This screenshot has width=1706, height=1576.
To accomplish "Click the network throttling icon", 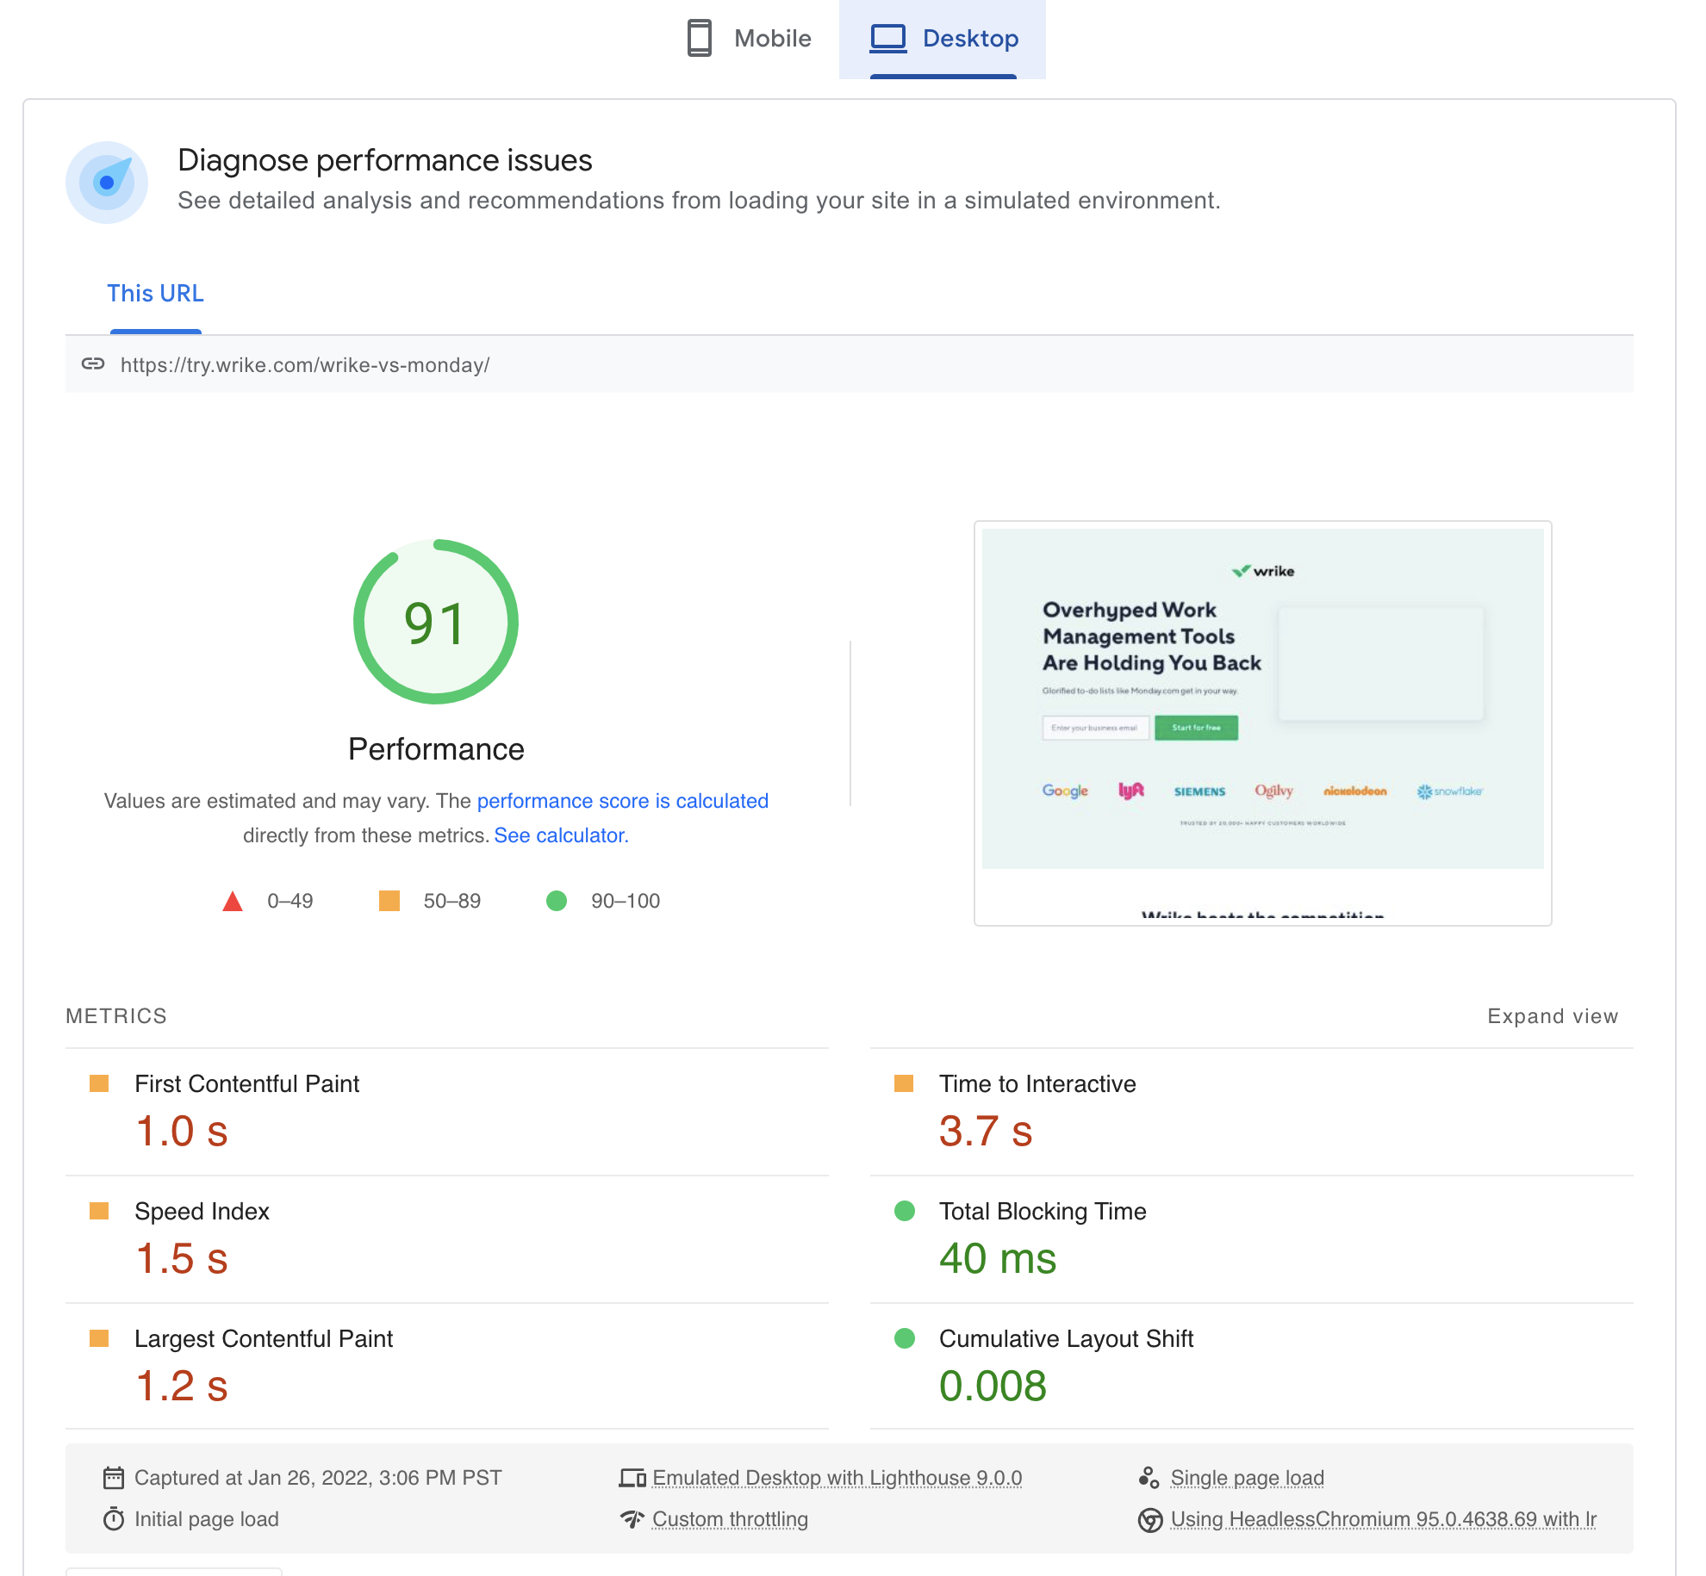I will pyautogui.click(x=632, y=1519).
